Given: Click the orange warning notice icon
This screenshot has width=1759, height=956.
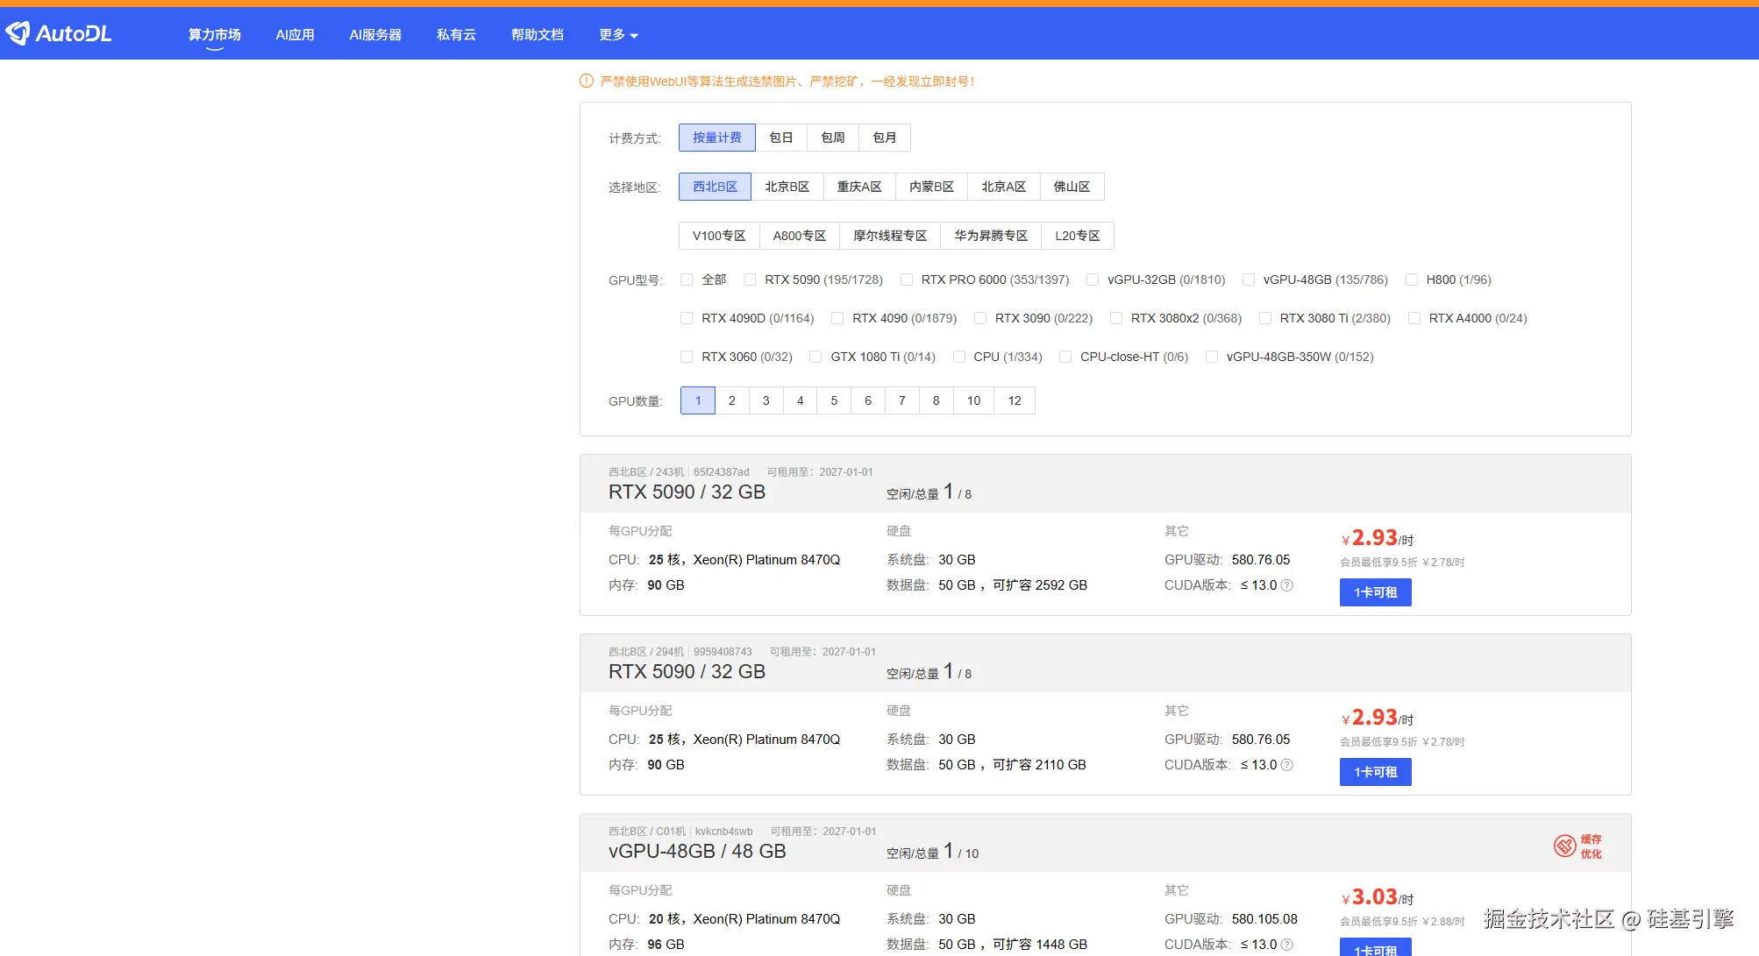Looking at the screenshot, I should tap(587, 81).
